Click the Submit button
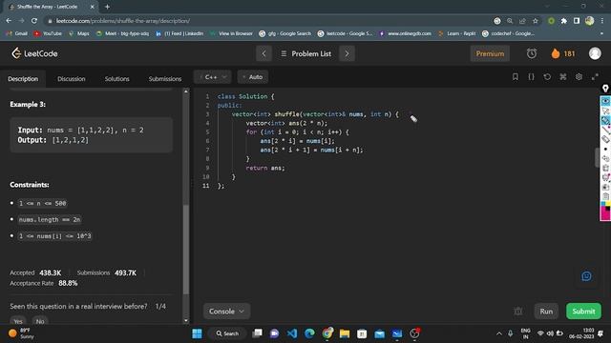 (583, 312)
